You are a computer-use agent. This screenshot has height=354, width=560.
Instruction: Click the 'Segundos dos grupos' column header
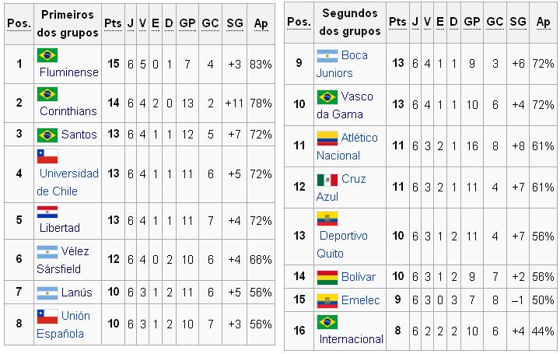click(x=349, y=23)
